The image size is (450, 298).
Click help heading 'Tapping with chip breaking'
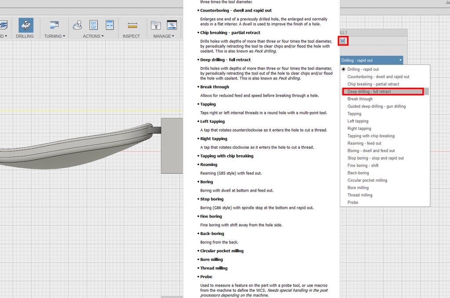[227, 156]
